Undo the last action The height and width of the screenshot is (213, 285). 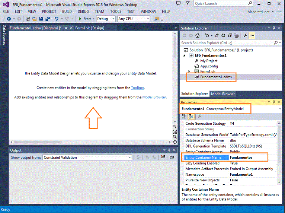(57, 19)
